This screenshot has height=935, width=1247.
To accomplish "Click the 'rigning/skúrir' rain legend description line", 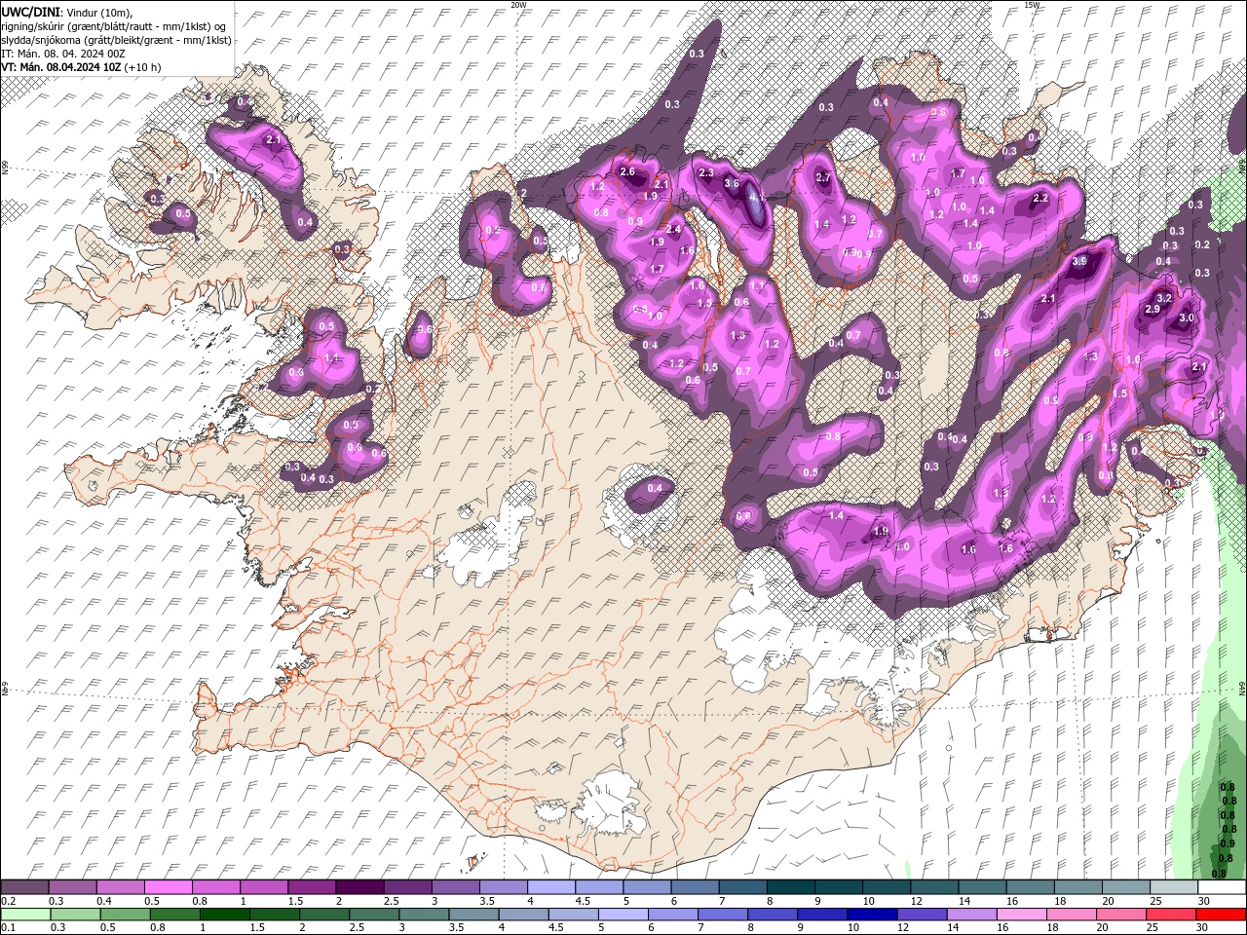I will point(115,25).
